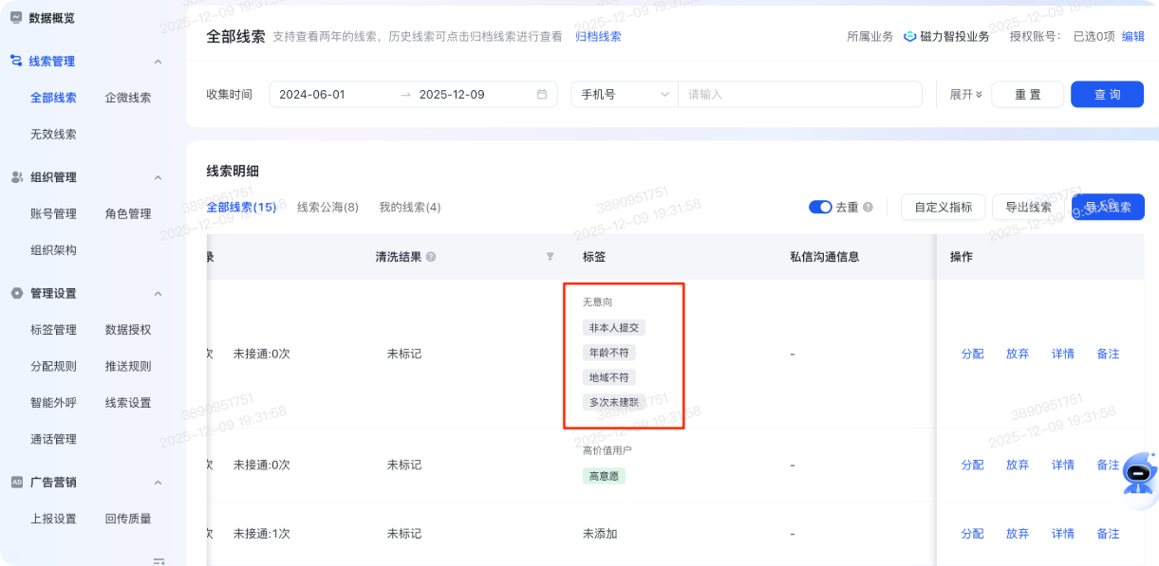The image size is (1159, 566).
Task: Open the robot assistant icon
Action: (1138, 472)
